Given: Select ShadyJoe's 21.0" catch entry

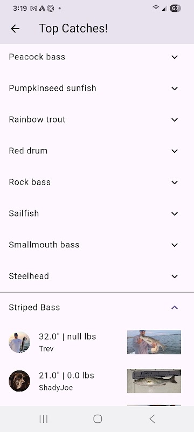Looking at the screenshot, I should [x=97, y=381].
